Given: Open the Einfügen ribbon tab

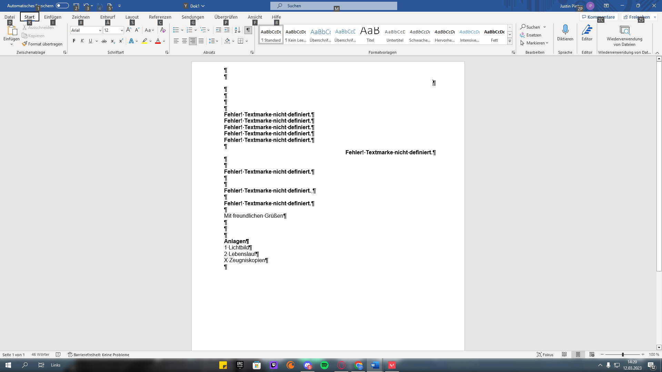Looking at the screenshot, I should click(x=53, y=17).
